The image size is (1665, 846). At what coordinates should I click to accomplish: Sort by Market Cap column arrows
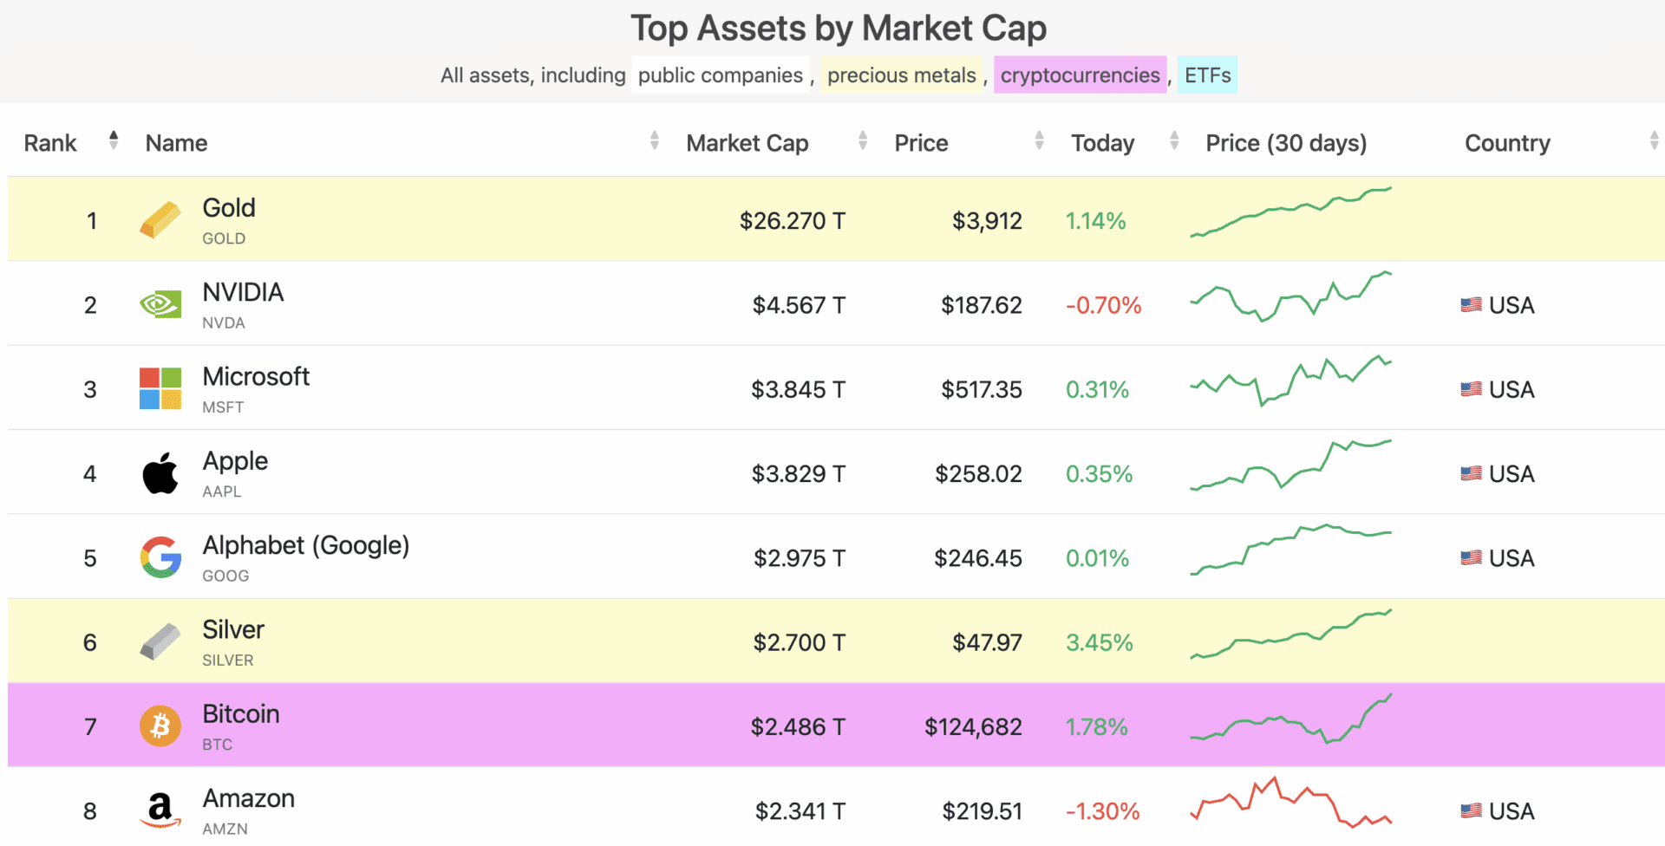(x=862, y=140)
